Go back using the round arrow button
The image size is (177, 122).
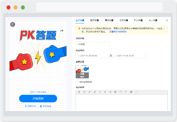(13, 24)
